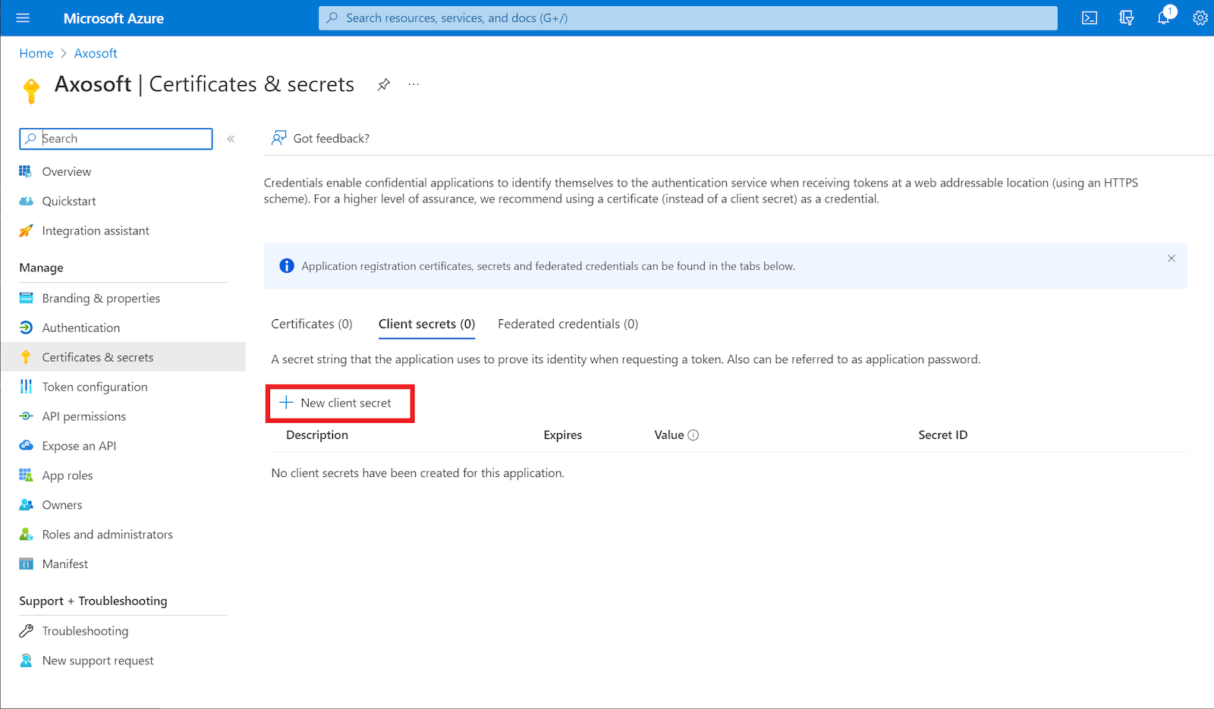
Task: Pin the Certificates & secrets page
Action: click(384, 84)
